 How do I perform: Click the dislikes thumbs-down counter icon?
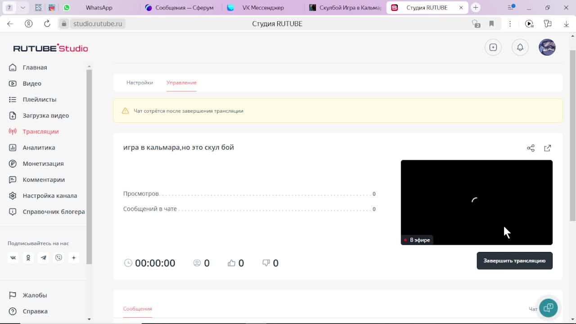(x=266, y=263)
